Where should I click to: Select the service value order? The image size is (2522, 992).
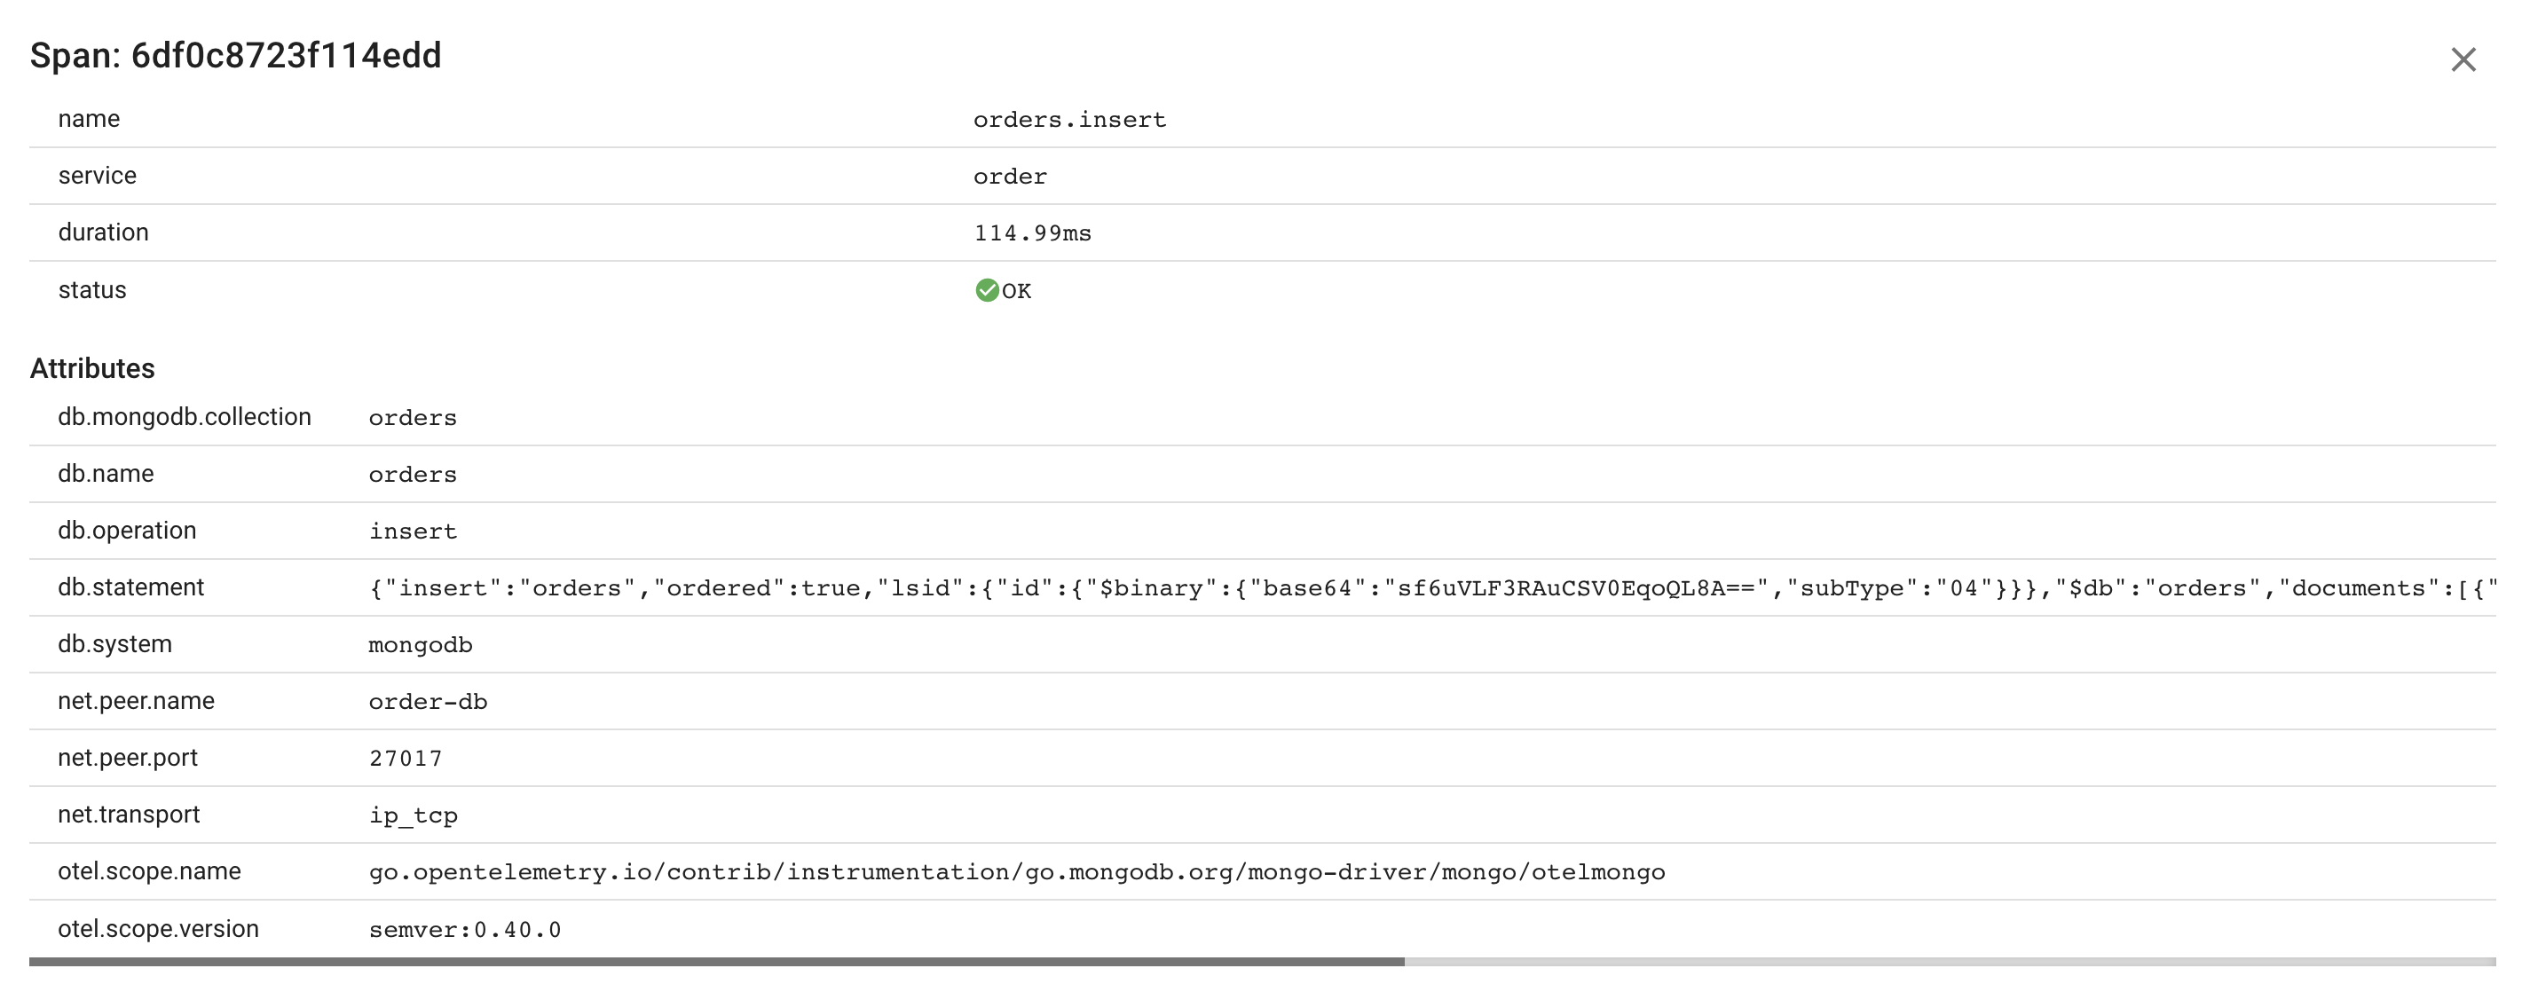[1009, 177]
